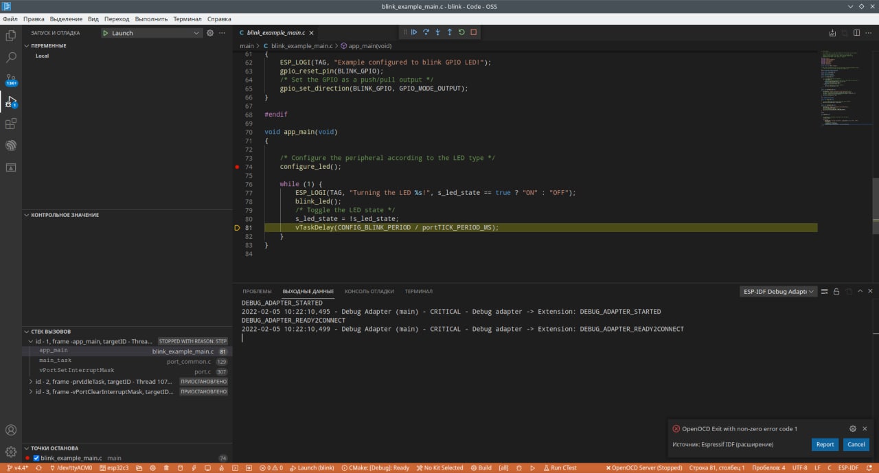The height and width of the screenshot is (473, 879).
Task: Open the Search view in activity bar
Action: coord(11,58)
